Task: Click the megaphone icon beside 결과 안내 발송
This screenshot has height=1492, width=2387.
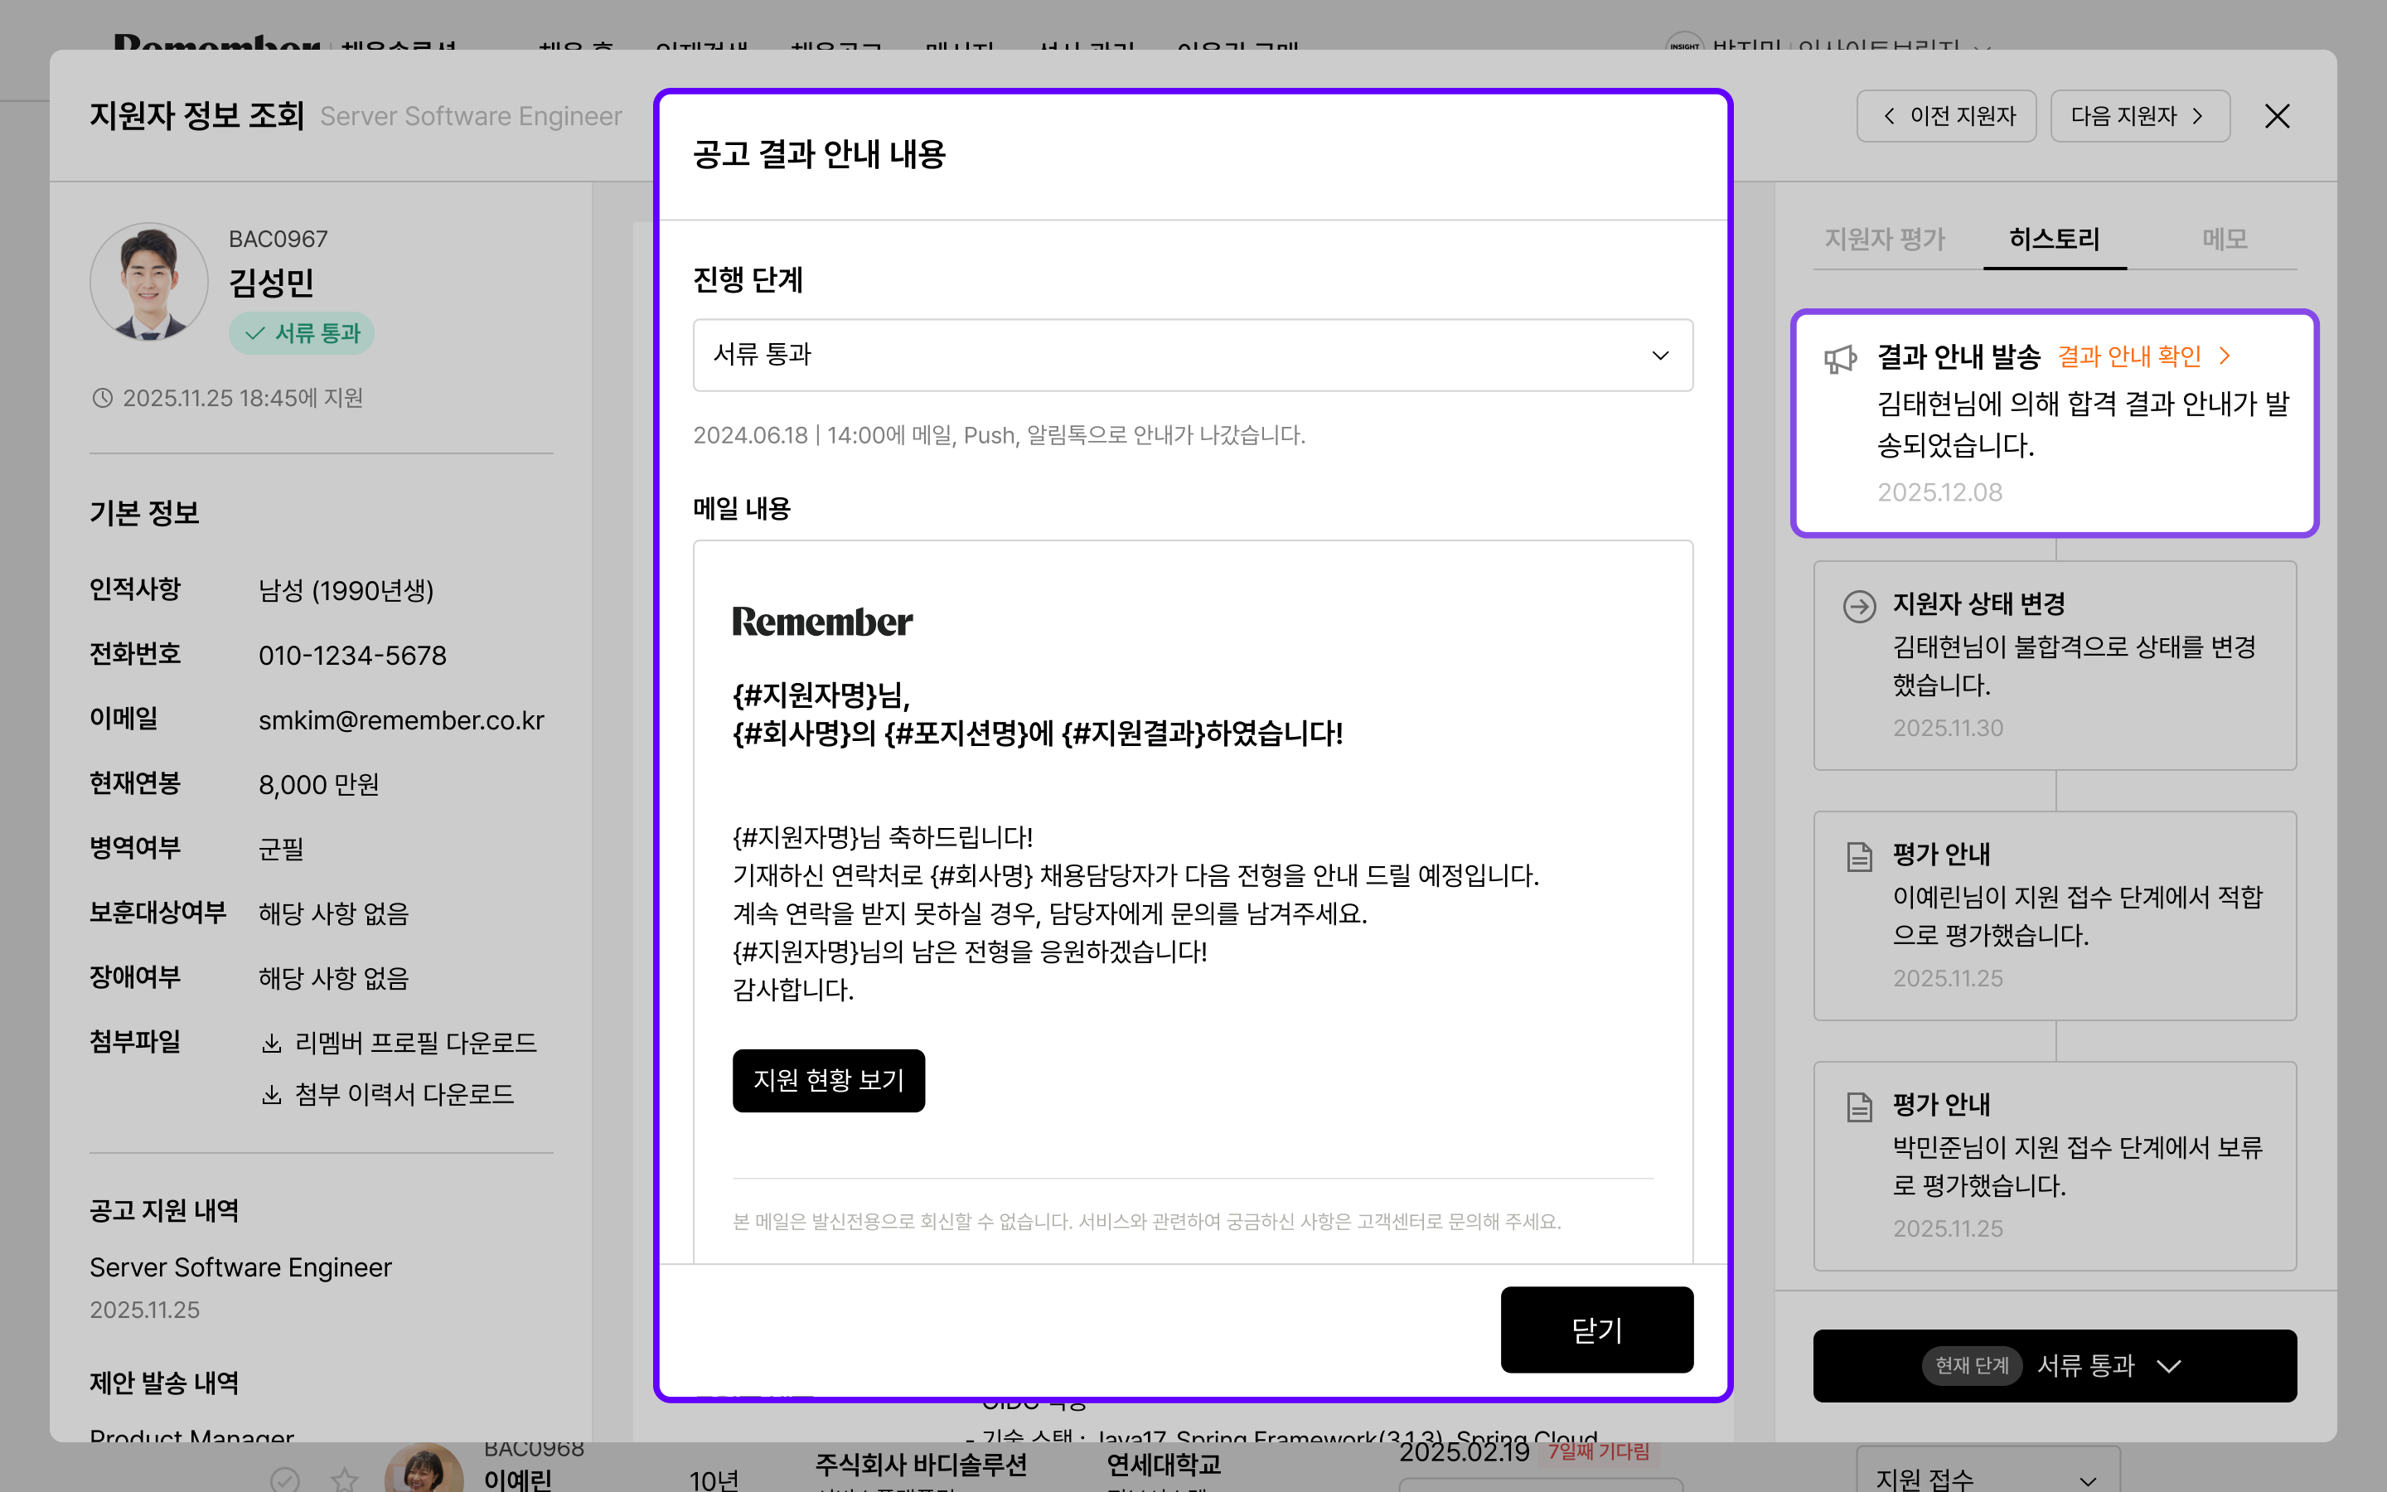Action: (1841, 357)
